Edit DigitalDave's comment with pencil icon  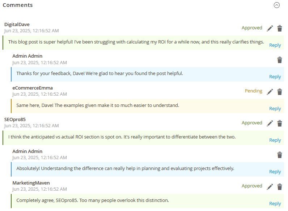(x=270, y=28)
